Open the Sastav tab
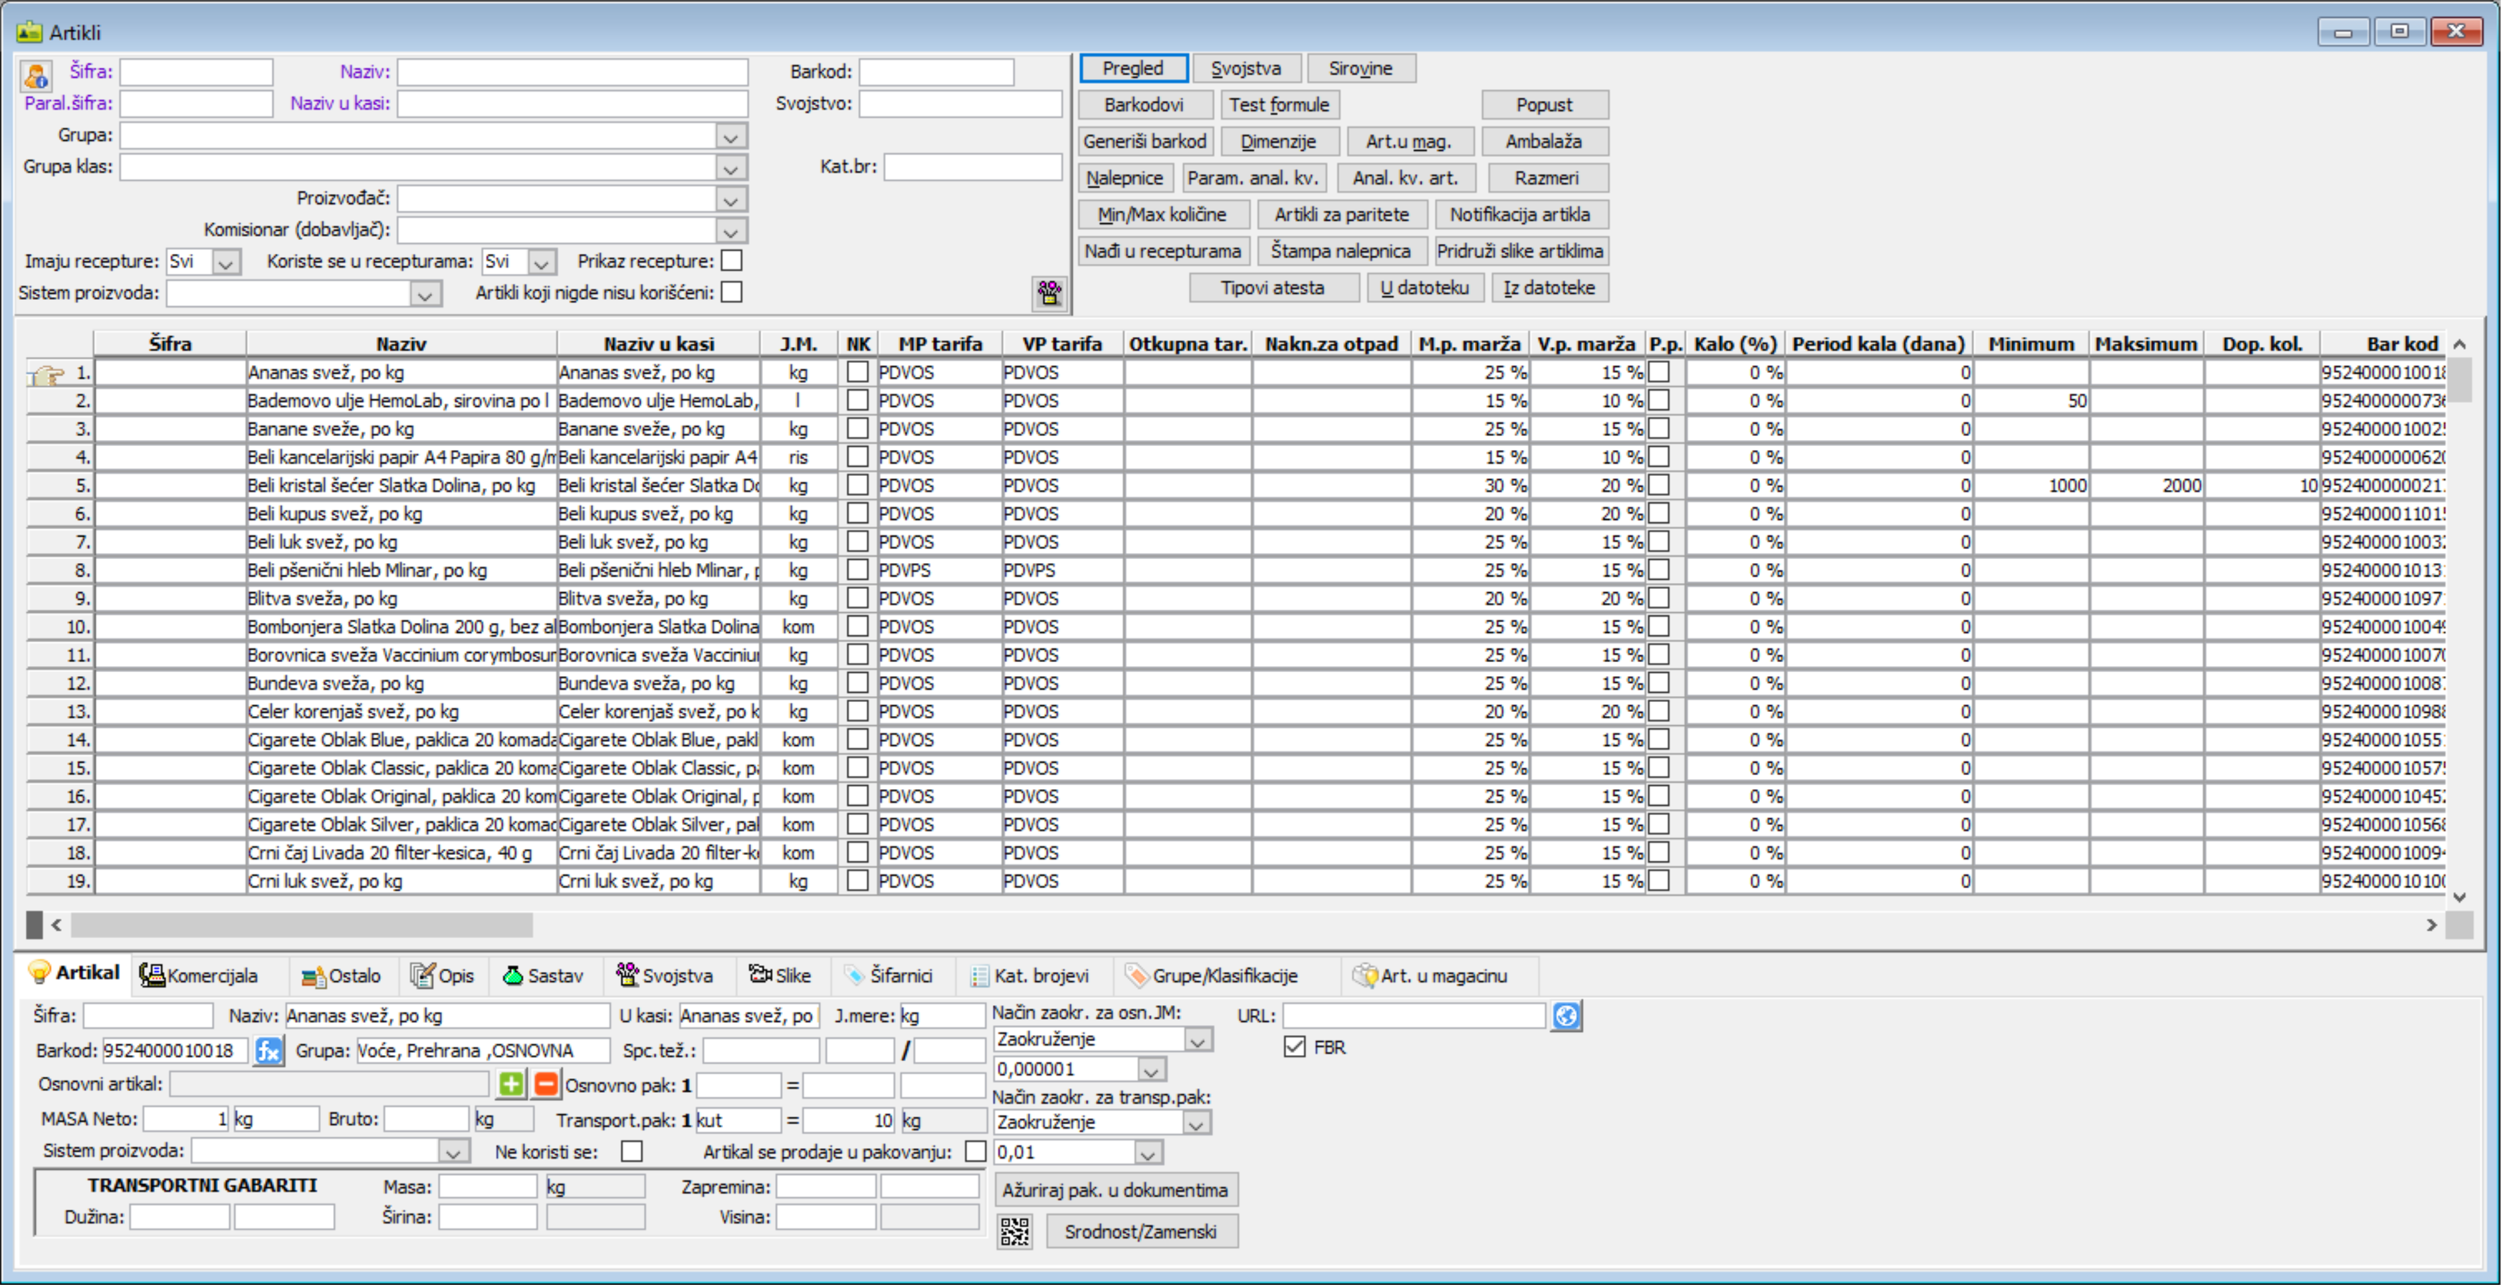Viewport: 2501px width, 1285px height. pos(543,975)
